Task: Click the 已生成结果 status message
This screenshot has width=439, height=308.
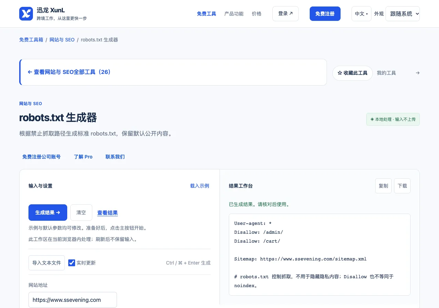Action: point(260,204)
